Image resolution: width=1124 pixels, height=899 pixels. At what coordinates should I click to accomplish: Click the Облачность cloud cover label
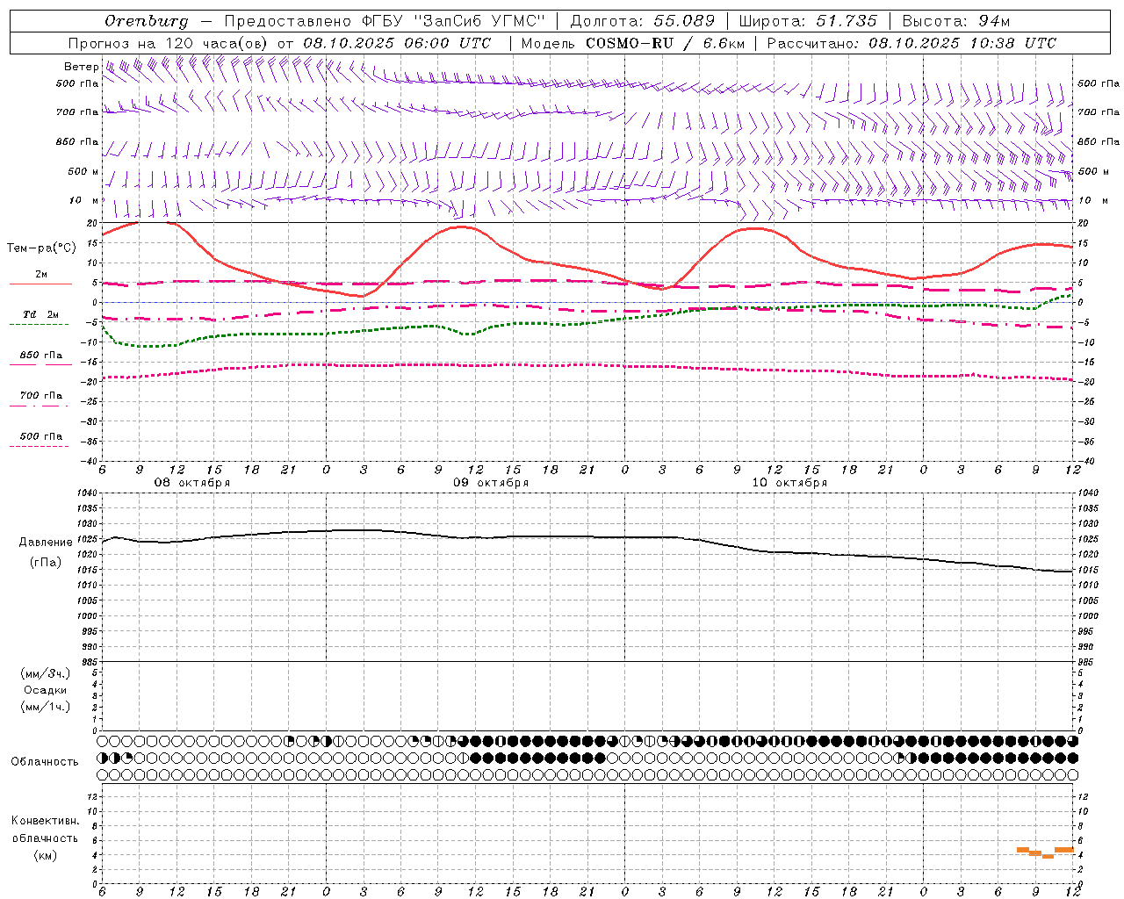(x=45, y=762)
